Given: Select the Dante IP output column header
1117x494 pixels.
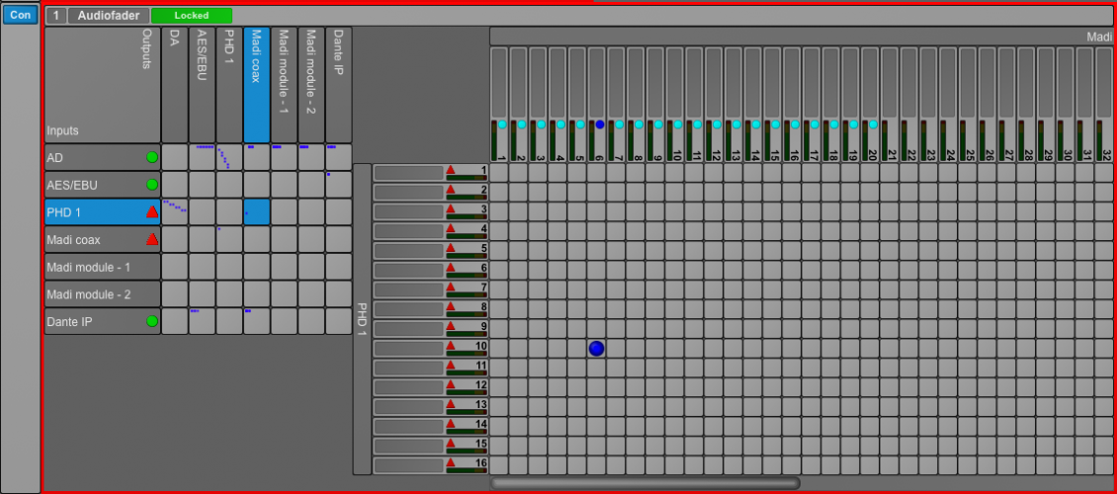Looking at the screenshot, I should [338, 85].
